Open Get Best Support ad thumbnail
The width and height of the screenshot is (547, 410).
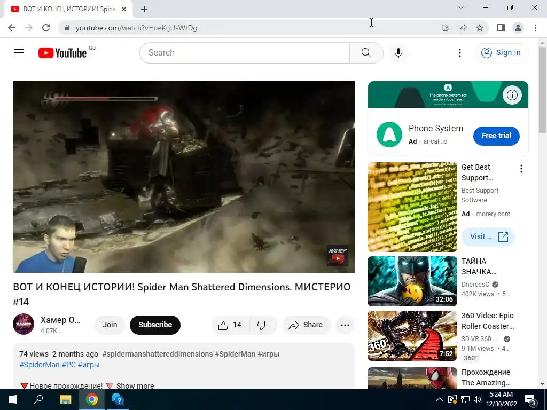(x=412, y=207)
